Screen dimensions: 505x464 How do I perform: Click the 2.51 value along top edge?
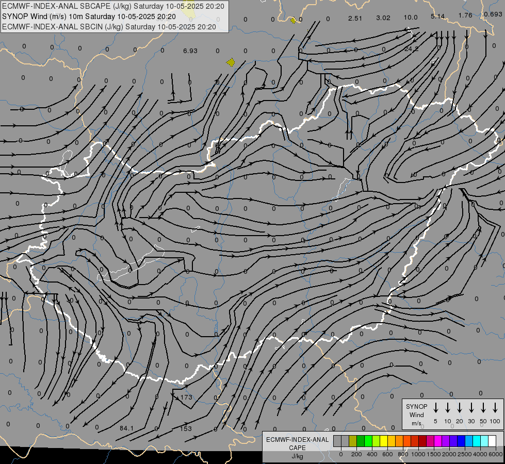coord(355,19)
